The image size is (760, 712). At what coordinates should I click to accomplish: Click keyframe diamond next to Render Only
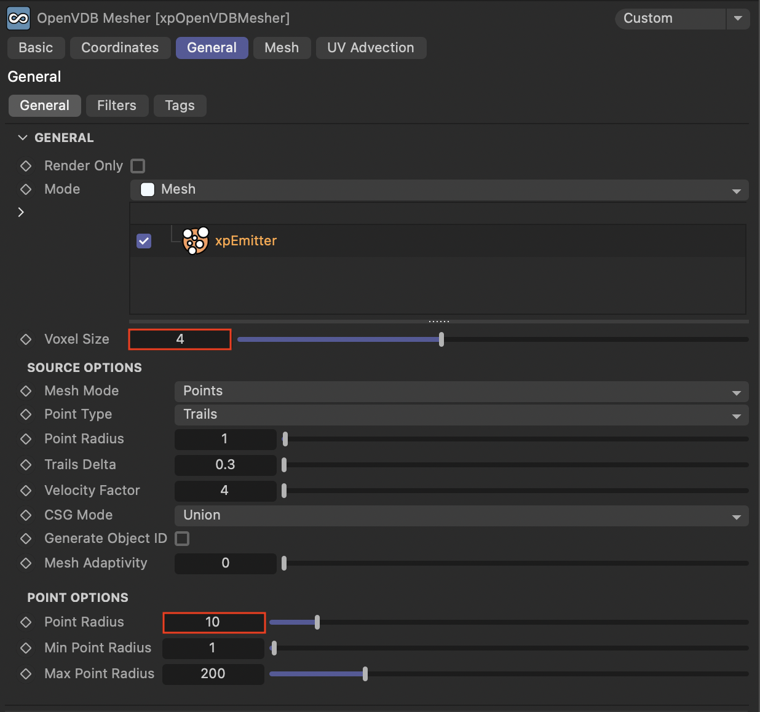pos(26,166)
